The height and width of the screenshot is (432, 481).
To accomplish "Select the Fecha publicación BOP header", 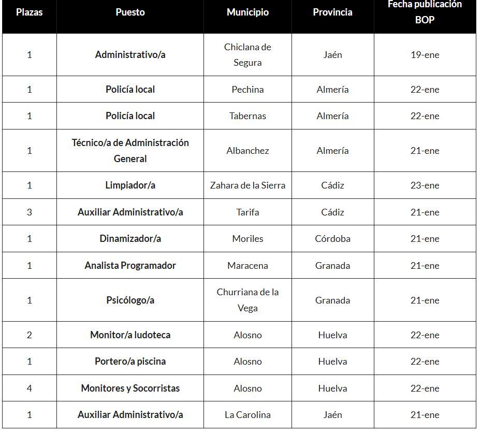I will pos(425,12).
